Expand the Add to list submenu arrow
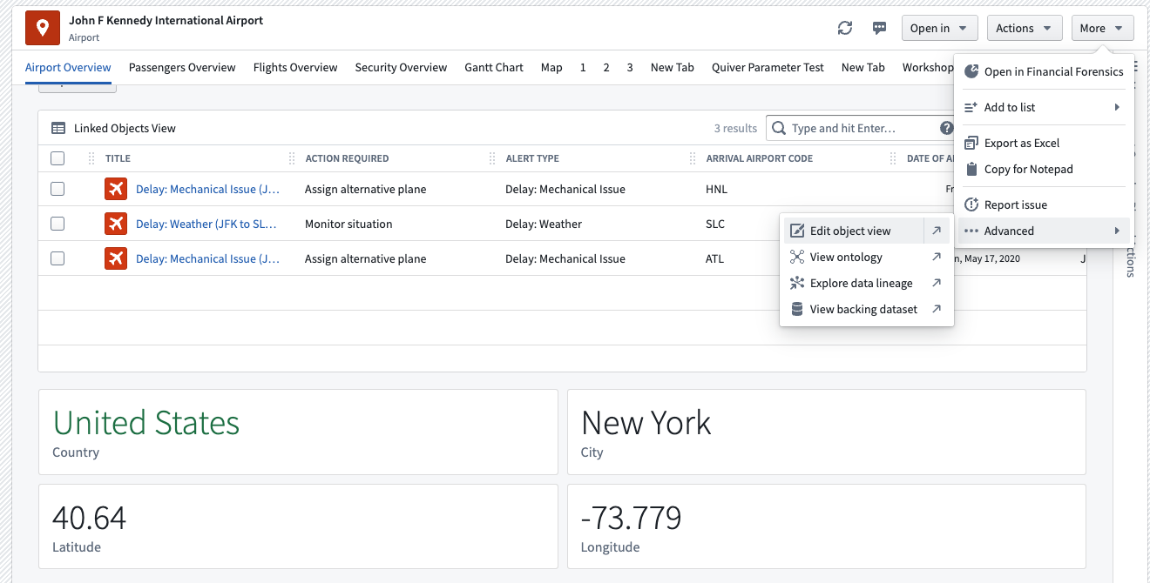The width and height of the screenshot is (1150, 583). (1117, 107)
